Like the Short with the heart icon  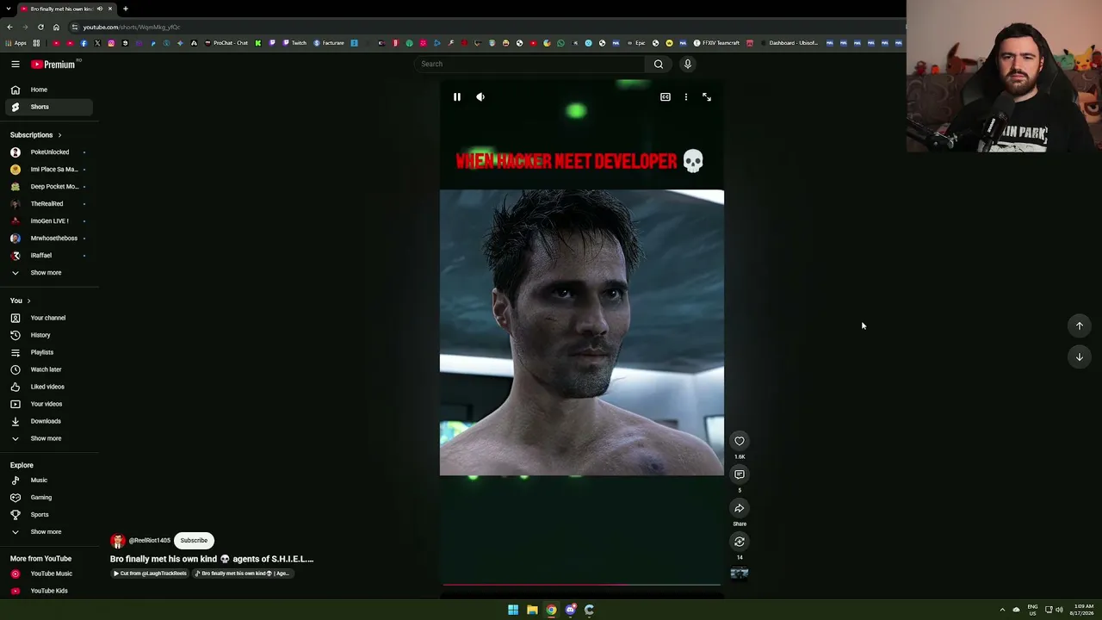740,441
